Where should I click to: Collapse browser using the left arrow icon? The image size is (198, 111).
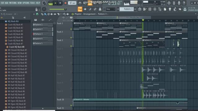pyautogui.click(x=24, y=18)
